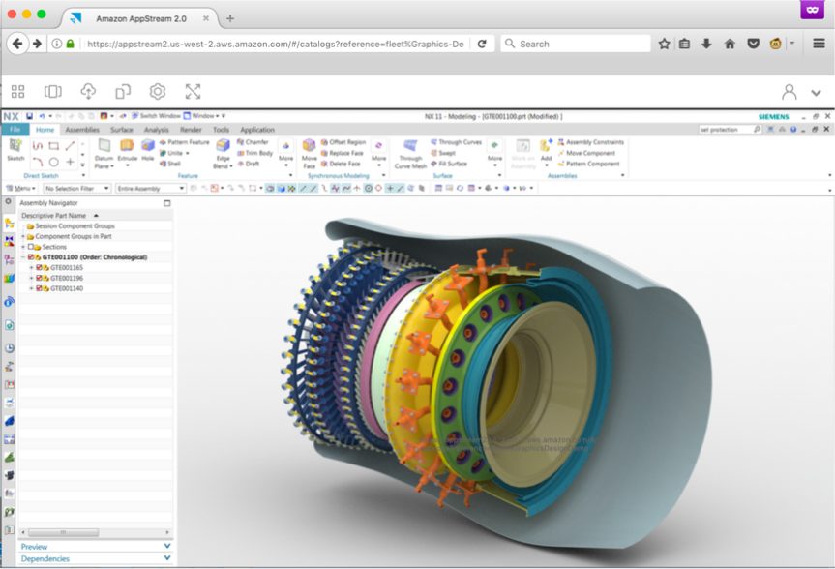835x569 pixels.
Task: Apply the Chamfer command
Action: pos(253,142)
